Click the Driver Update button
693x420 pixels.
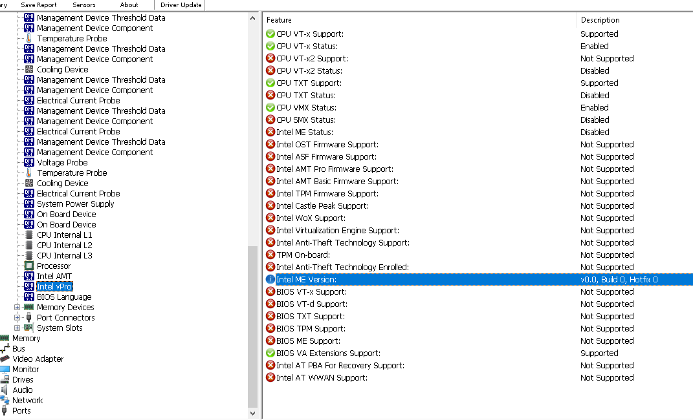181,5
